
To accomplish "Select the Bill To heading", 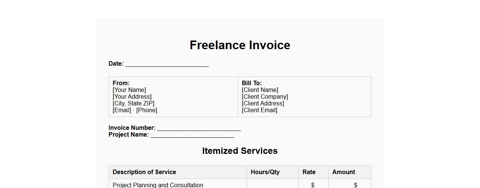I will [252, 83].
